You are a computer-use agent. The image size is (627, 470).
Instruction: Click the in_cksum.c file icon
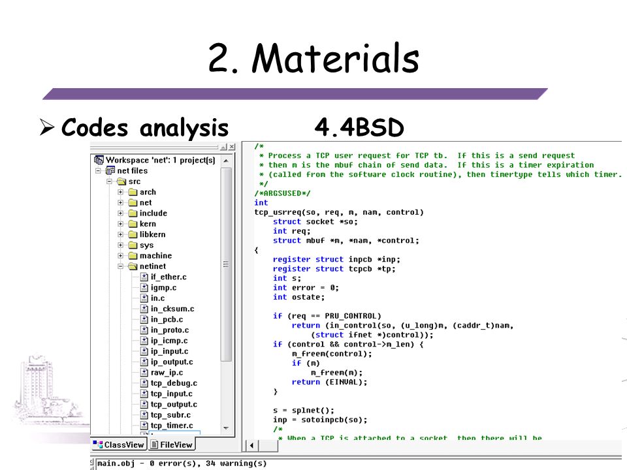click(x=144, y=309)
